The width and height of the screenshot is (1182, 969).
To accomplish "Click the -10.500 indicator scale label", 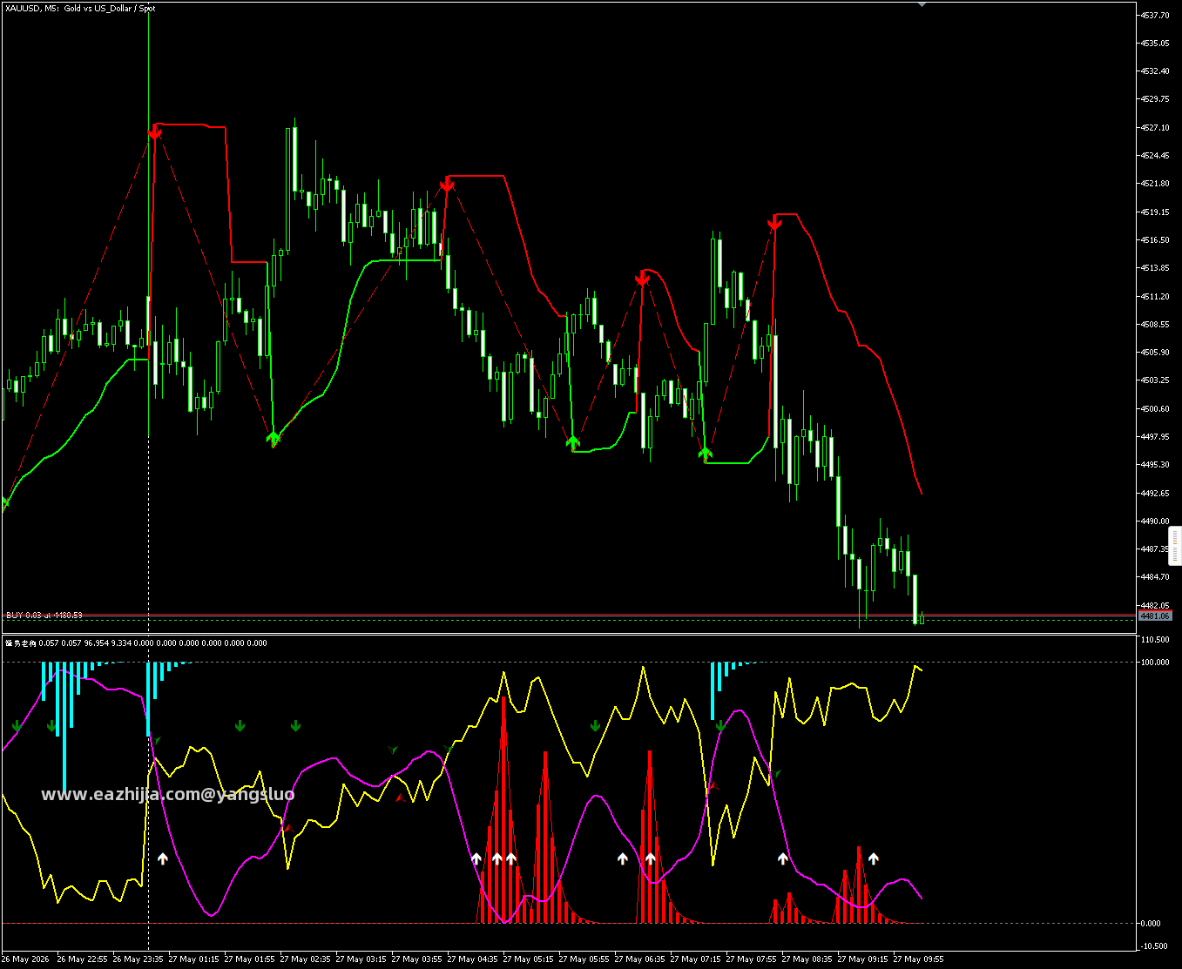I will point(1154,945).
